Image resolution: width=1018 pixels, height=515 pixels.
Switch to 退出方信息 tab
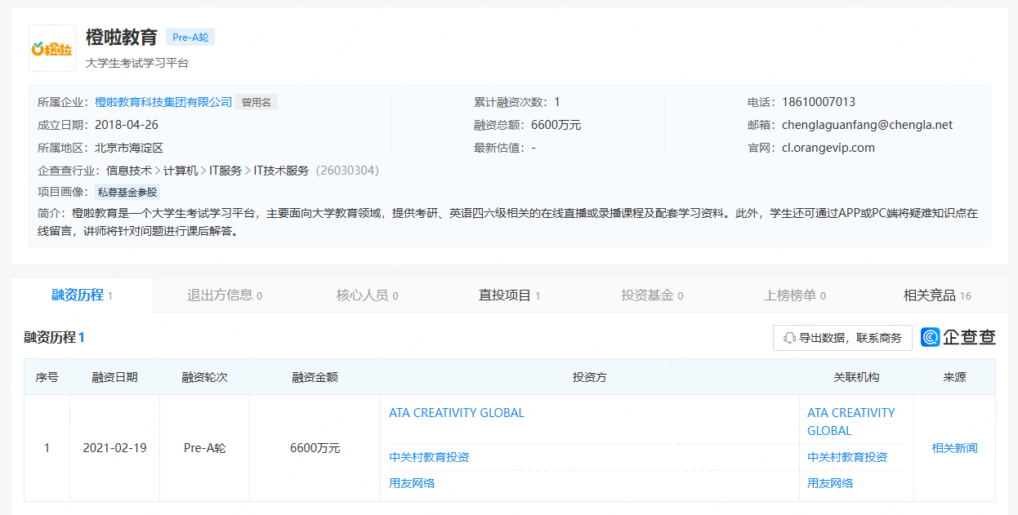tap(225, 295)
